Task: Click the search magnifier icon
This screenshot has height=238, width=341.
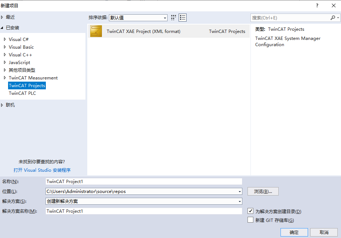Action: tap(333, 18)
